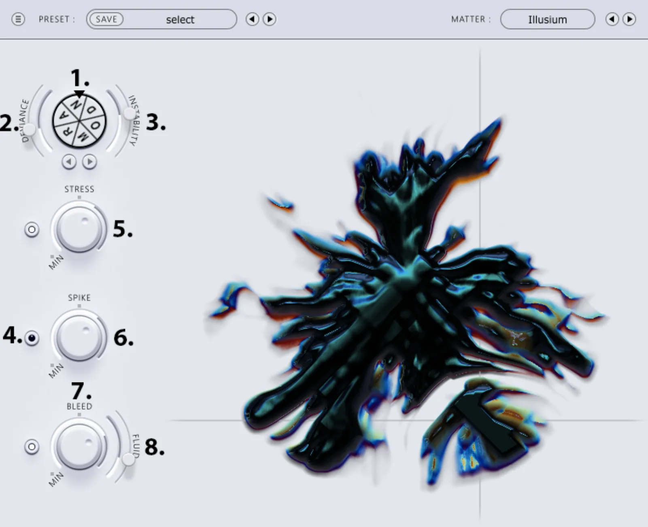The image size is (648, 527).
Task: Open the Illusium matter dropdown
Action: 547,19
